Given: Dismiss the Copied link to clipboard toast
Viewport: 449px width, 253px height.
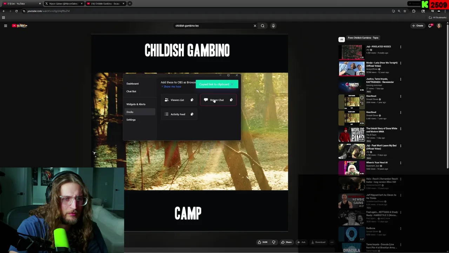Looking at the screenshot, I should click(x=232, y=84).
